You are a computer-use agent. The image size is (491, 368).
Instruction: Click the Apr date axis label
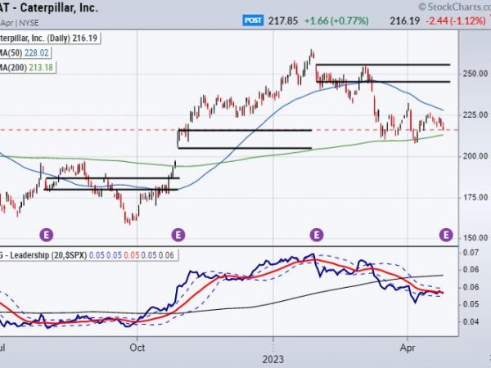[408, 348]
